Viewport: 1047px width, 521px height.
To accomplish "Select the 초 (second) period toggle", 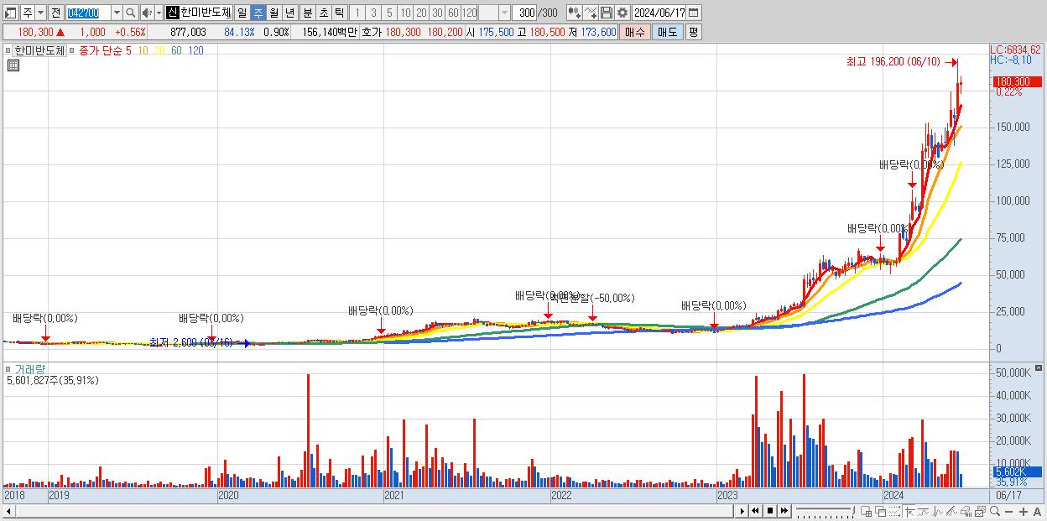I will point(323,13).
